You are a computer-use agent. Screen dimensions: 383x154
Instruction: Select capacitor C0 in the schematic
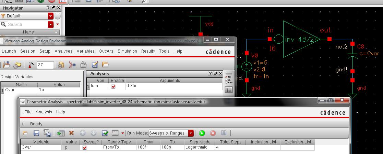(x=352, y=57)
